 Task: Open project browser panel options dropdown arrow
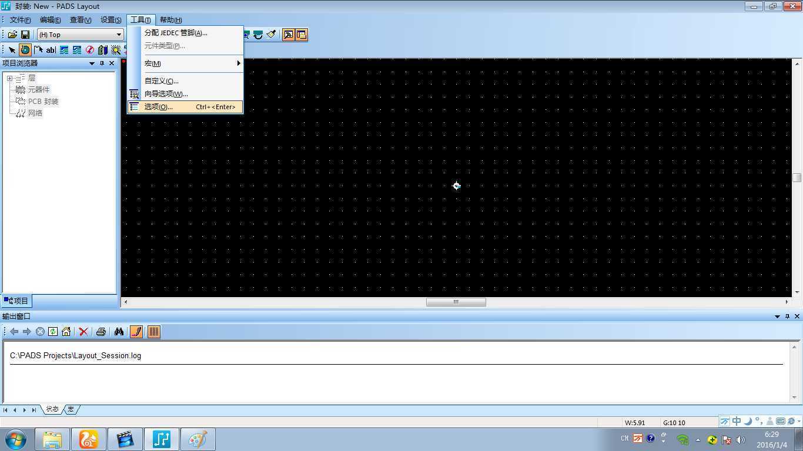pos(92,63)
